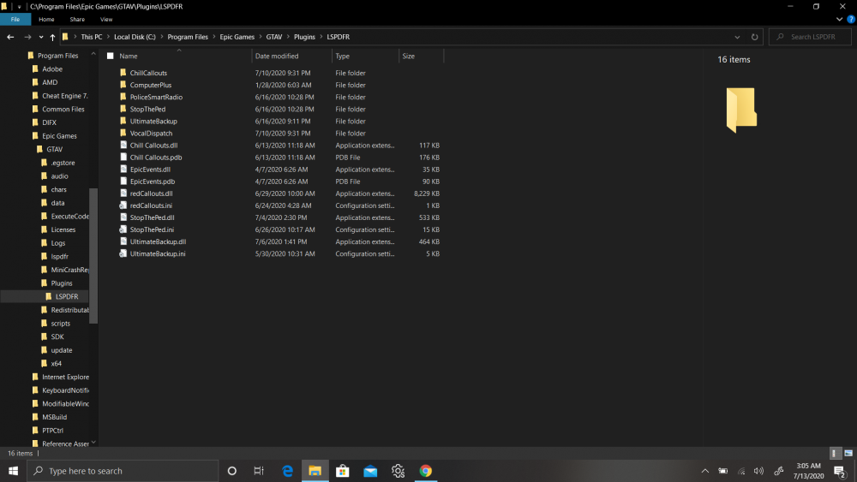Open Settings gear from the taskbar
This screenshot has height=482, width=857.
(x=398, y=471)
